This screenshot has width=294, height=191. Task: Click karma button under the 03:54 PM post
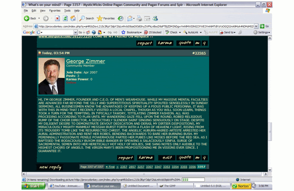[x=146, y=158]
